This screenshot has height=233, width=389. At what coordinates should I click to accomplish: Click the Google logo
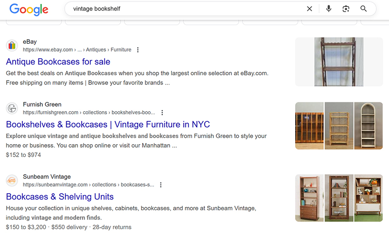(x=29, y=9)
